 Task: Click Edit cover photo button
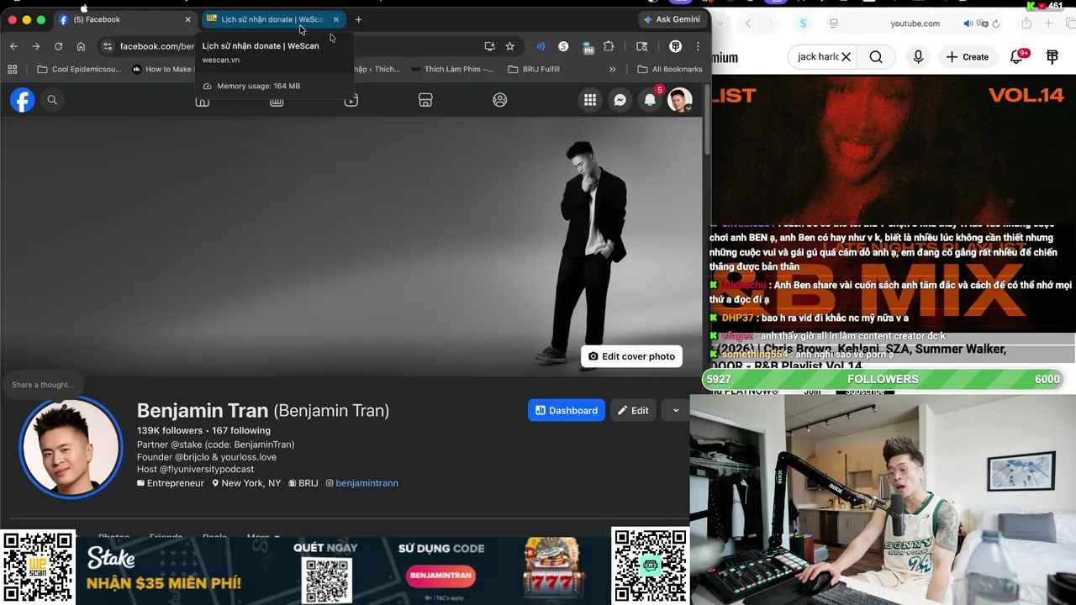[x=631, y=356]
